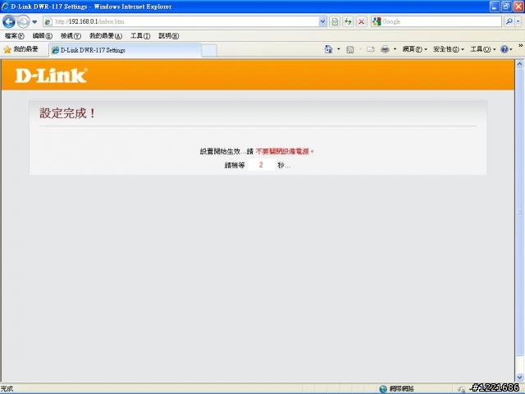Click the read mail envelope icon

pyautogui.click(x=370, y=49)
